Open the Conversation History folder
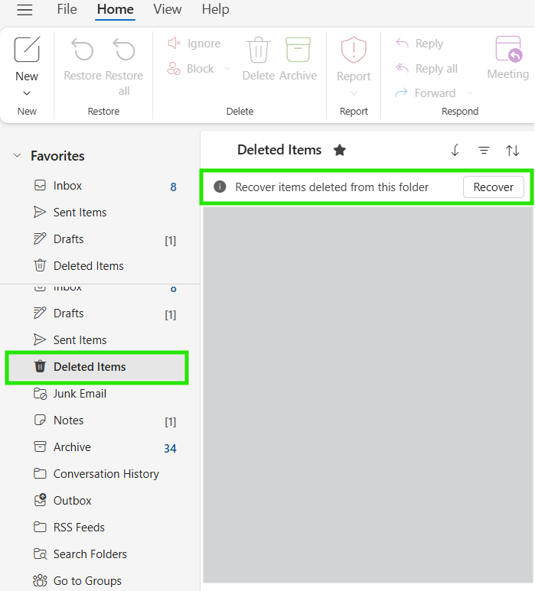This screenshot has width=535, height=591. [x=100, y=474]
